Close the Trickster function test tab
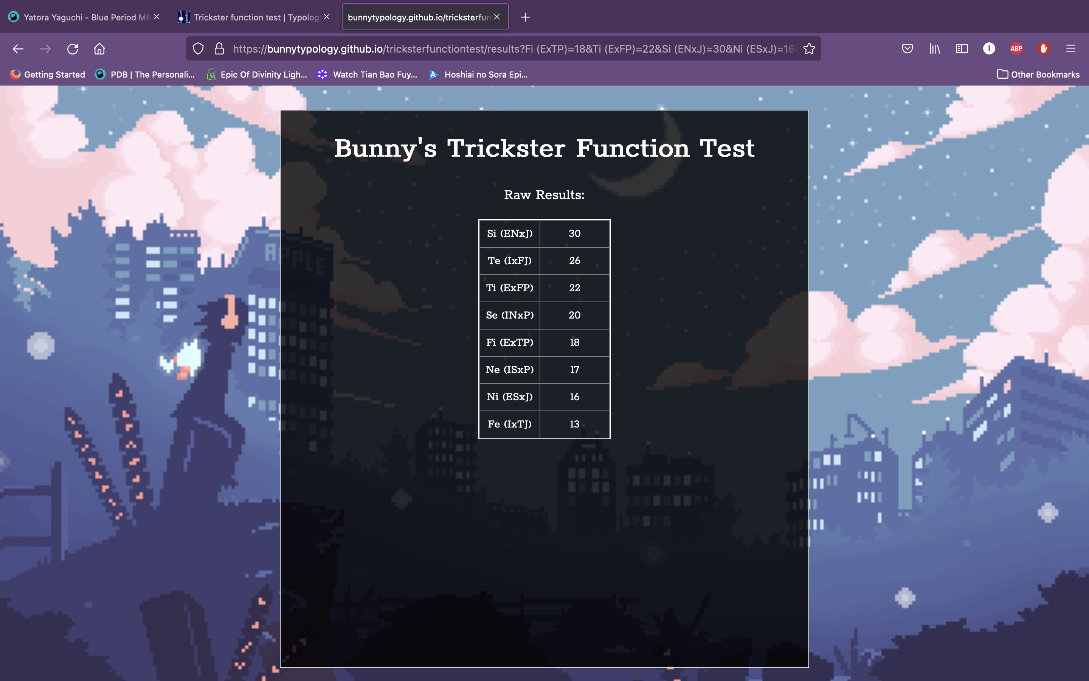This screenshot has height=681, width=1089. coord(327,17)
